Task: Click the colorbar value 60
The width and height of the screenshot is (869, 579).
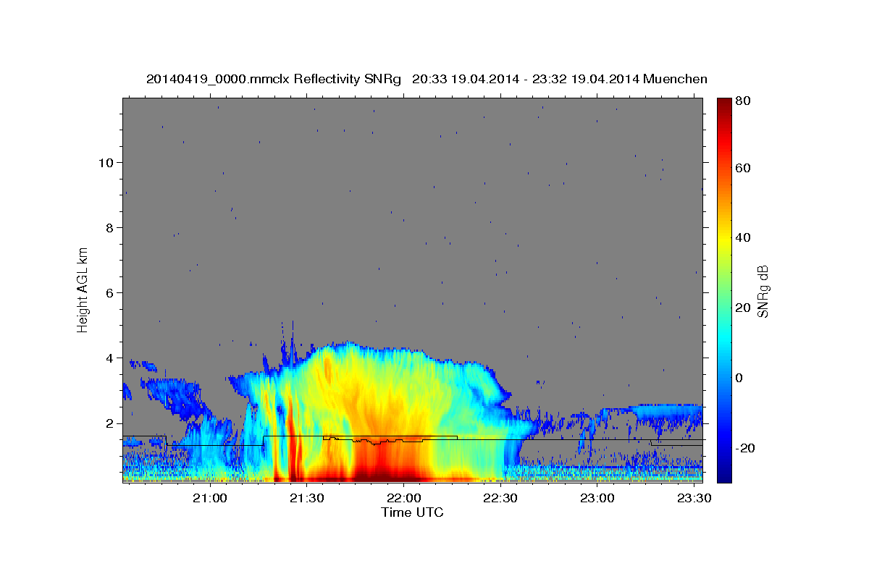Action: click(x=743, y=168)
